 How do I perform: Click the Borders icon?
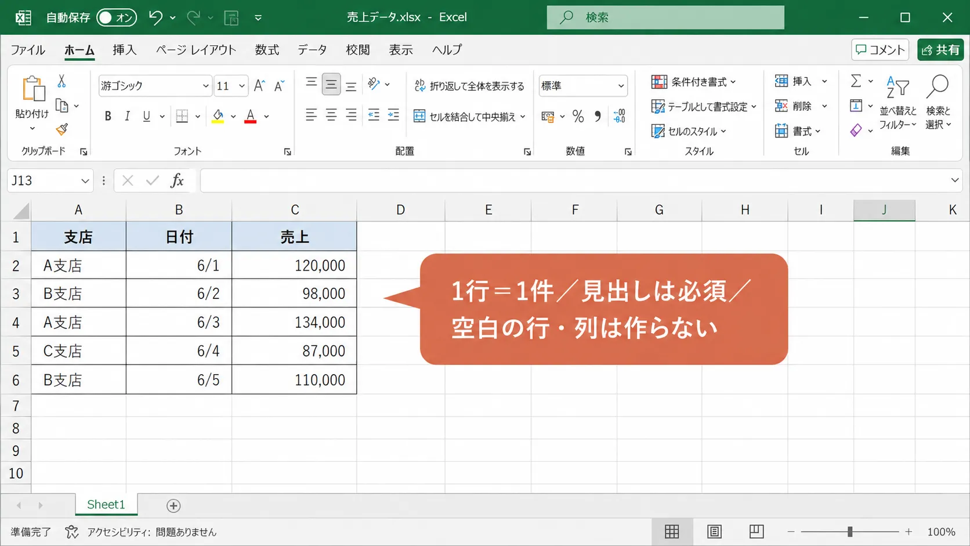[x=182, y=116]
